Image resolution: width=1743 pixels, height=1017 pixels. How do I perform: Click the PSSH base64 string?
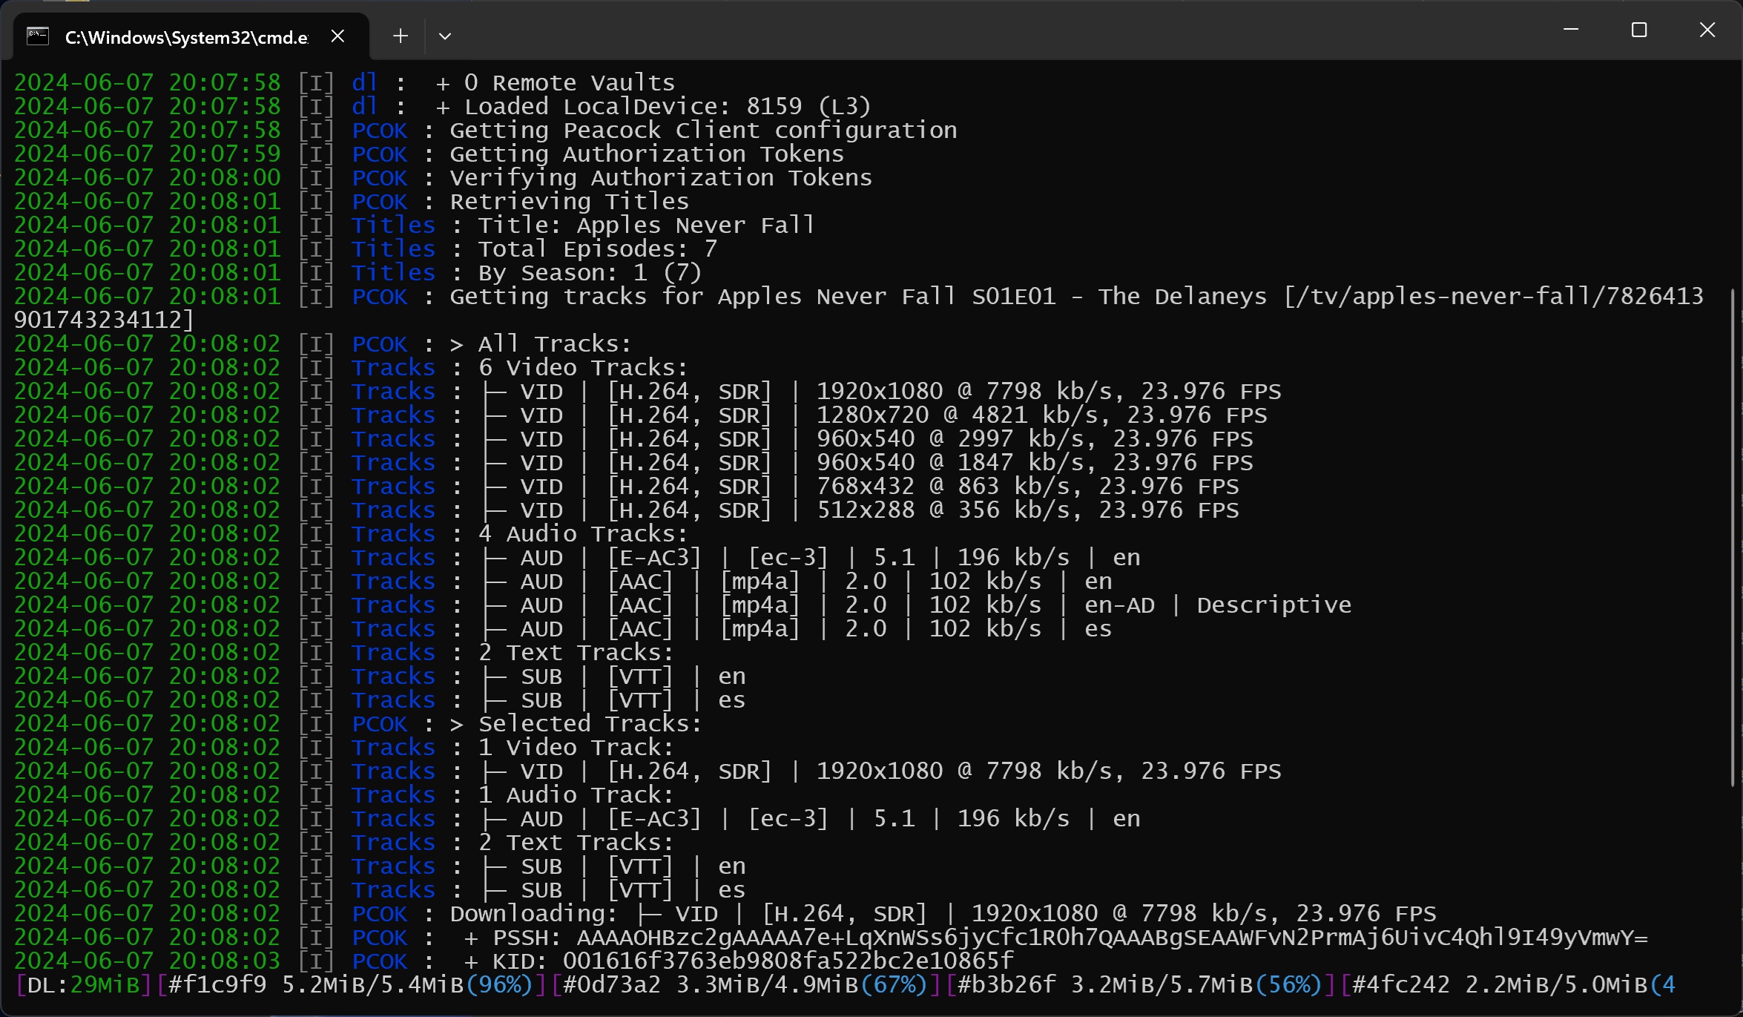pyautogui.click(x=1111, y=938)
